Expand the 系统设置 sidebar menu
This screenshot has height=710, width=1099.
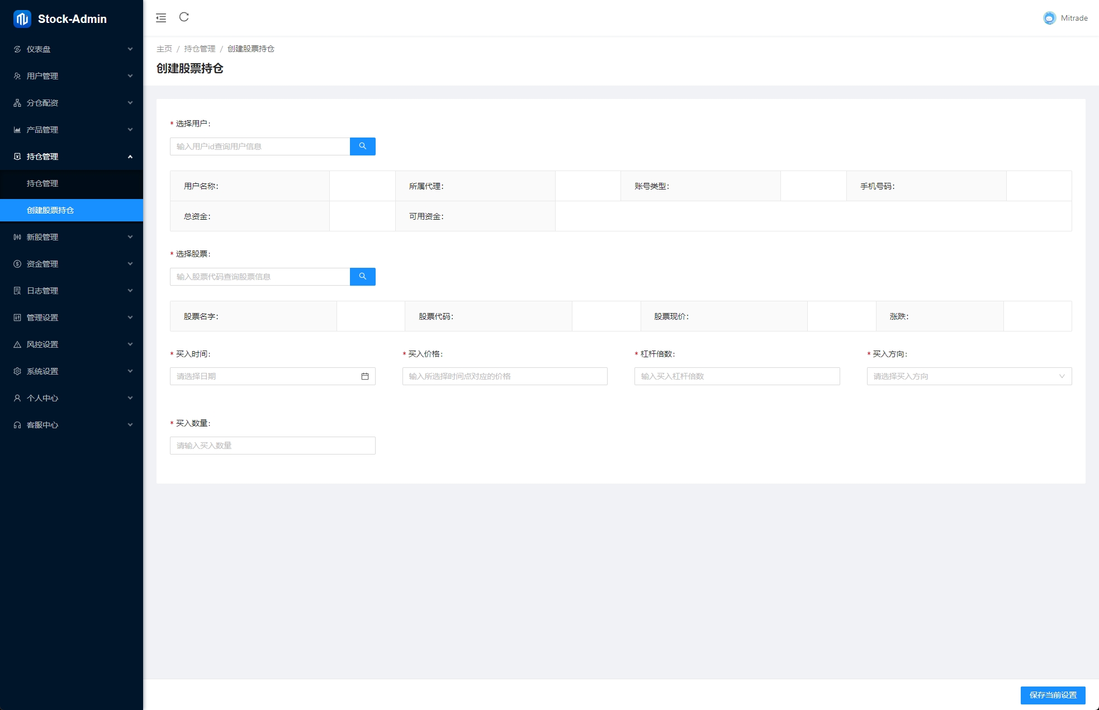pos(72,371)
